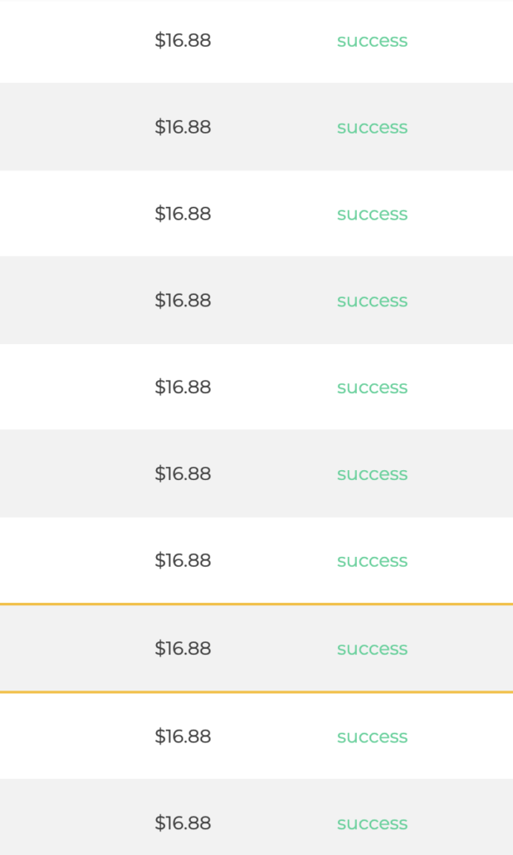Open the success status in the third row

pyautogui.click(x=372, y=215)
